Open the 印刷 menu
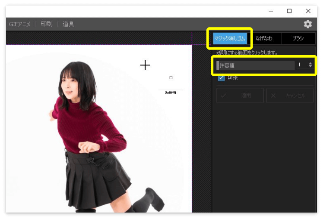 coord(46,24)
